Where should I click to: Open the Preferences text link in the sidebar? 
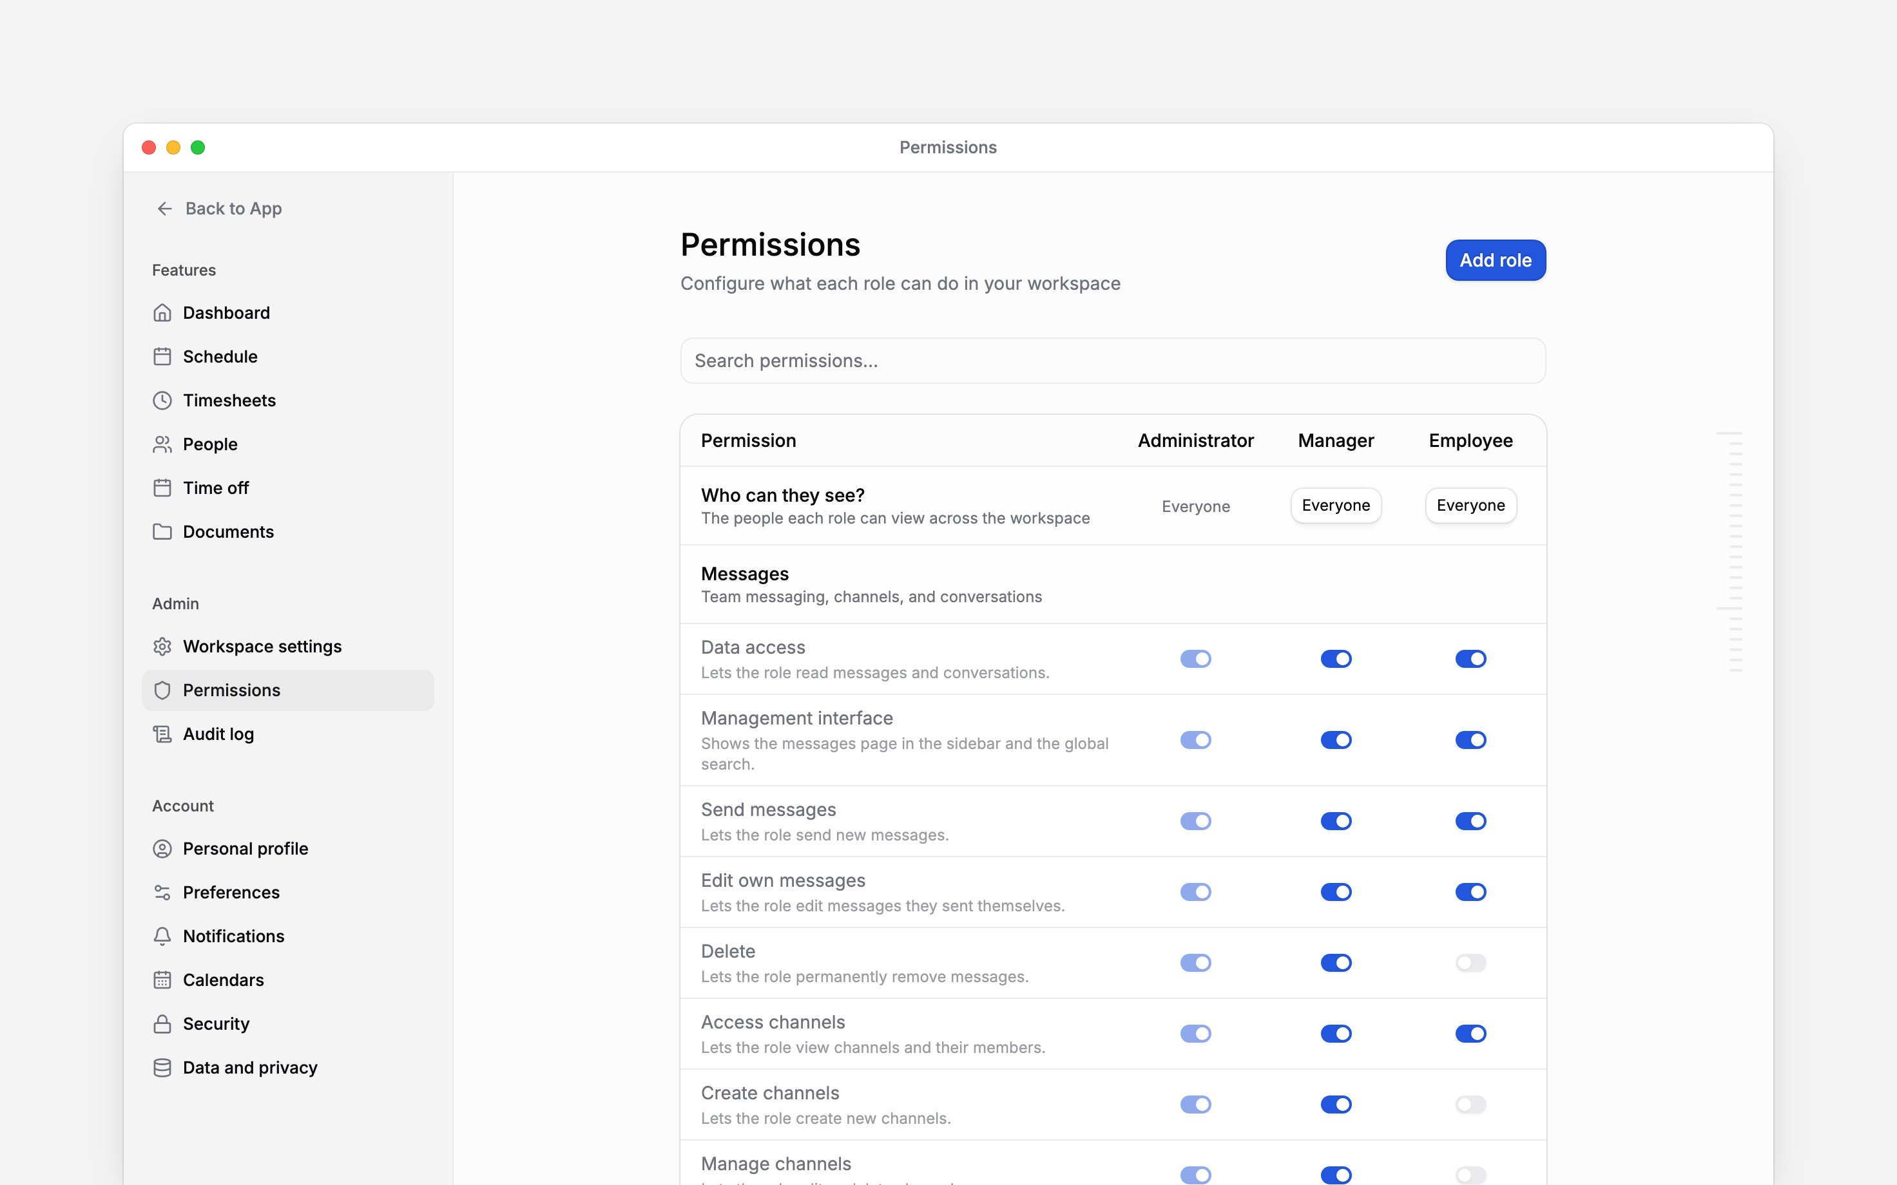231,893
